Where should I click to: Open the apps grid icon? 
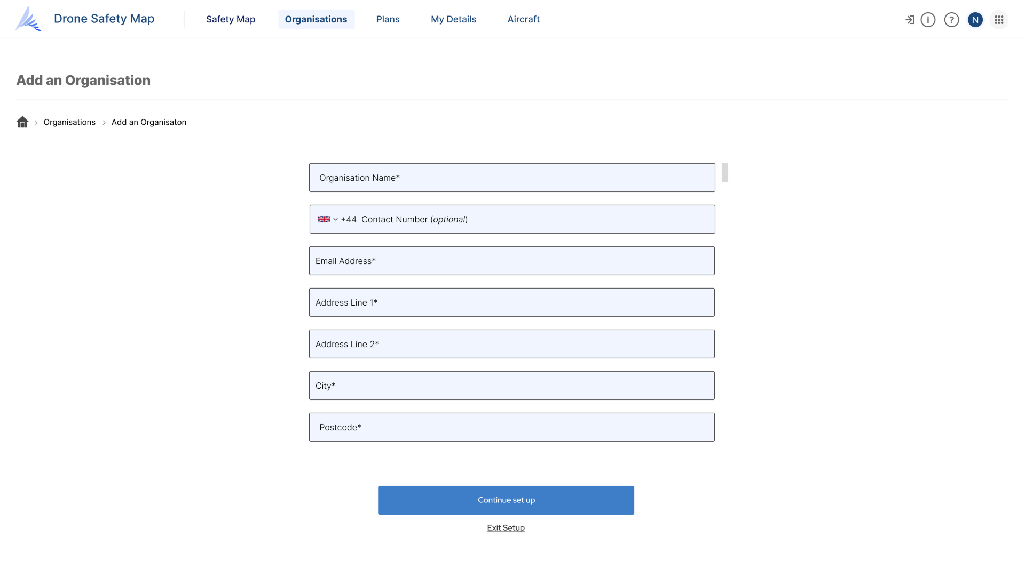pos(999,20)
